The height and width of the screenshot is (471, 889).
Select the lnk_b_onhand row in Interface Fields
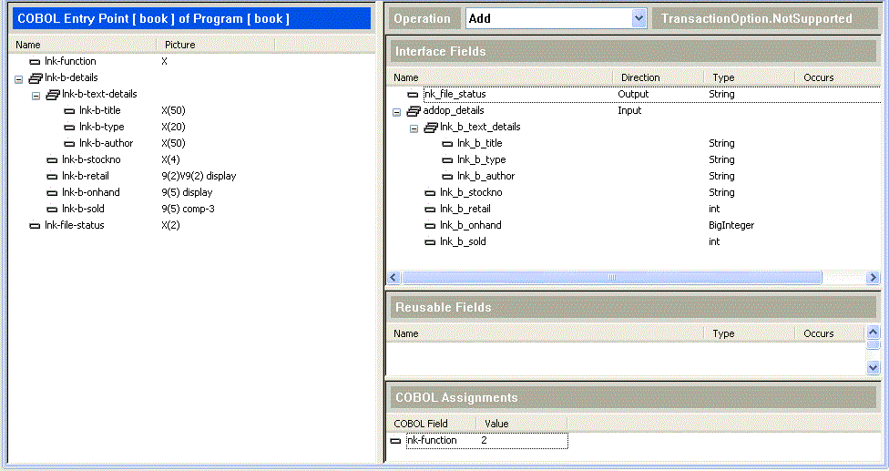tap(470, 226)
